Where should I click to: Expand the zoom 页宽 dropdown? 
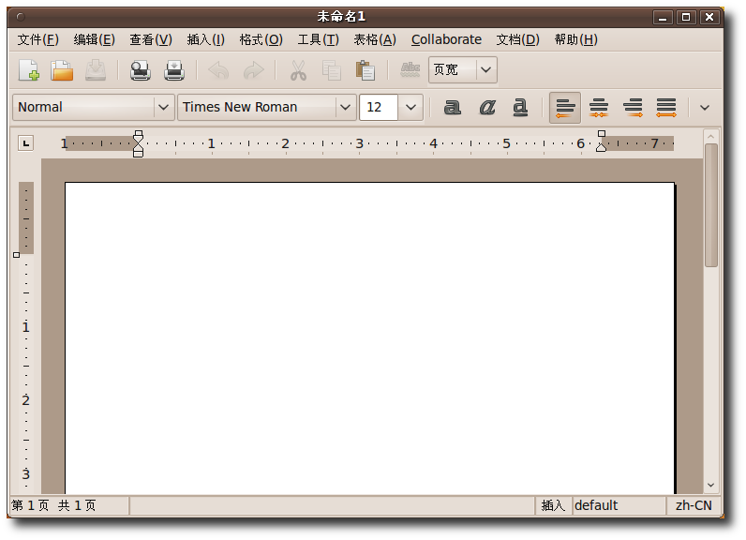tap(485, 70)
